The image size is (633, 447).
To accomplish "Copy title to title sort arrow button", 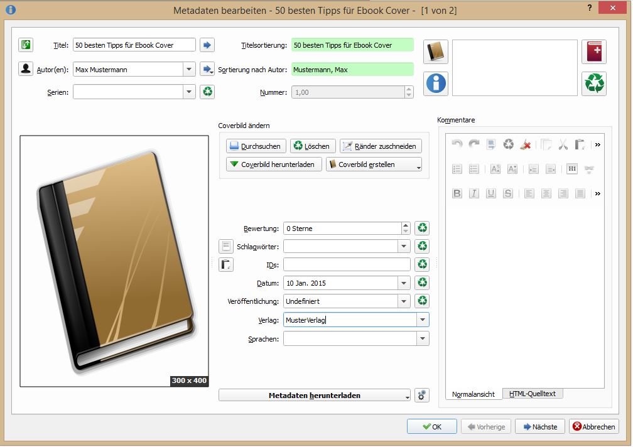I will pos(207,45).
